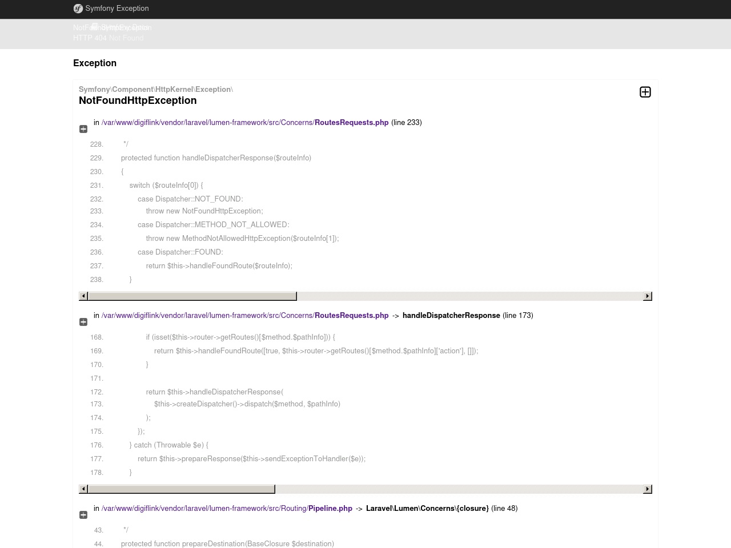Click the '(line 233)' label

coord(407,123)
